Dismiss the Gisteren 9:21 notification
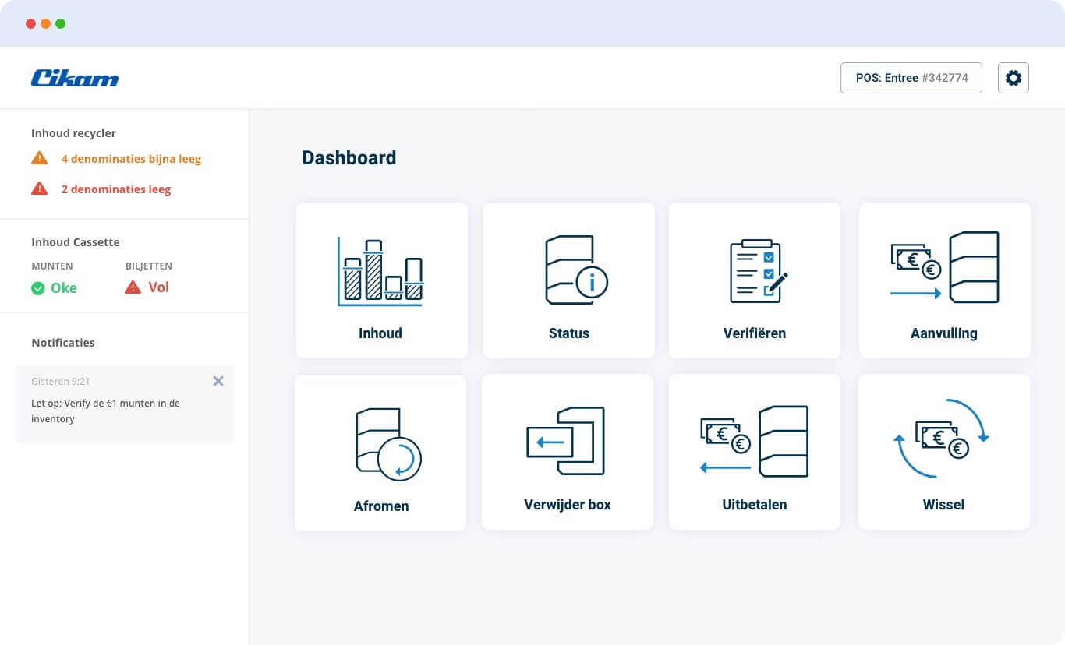Image resolution: width=1065 pixels, height=645 pixels. tap(218, 381)
